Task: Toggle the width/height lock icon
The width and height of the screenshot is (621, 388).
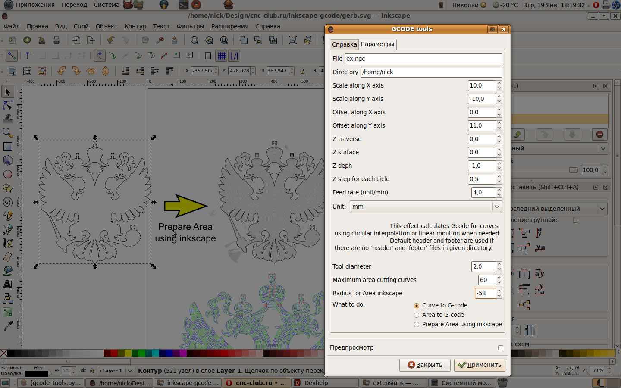Action: [303, 71]
